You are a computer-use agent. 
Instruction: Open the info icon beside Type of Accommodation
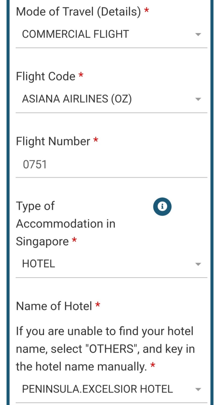[162, 206]
